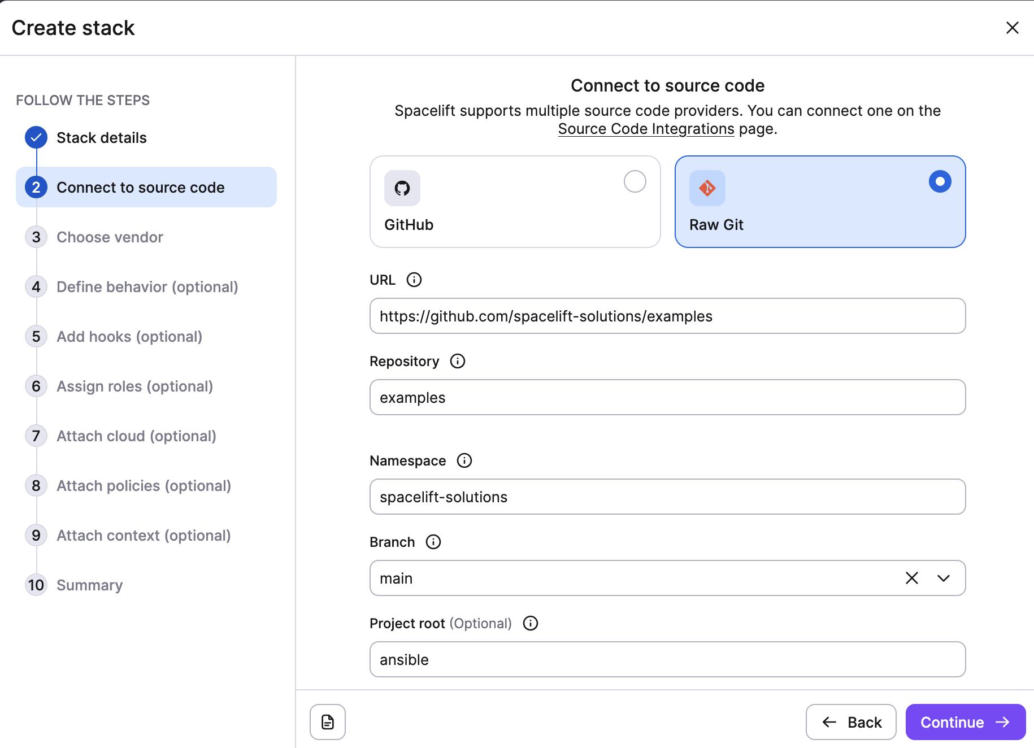This screenshot has width=1034, height=748.
Task: Select the GitHub radio button
Action: pyautogui.click(x=635, y=181)
